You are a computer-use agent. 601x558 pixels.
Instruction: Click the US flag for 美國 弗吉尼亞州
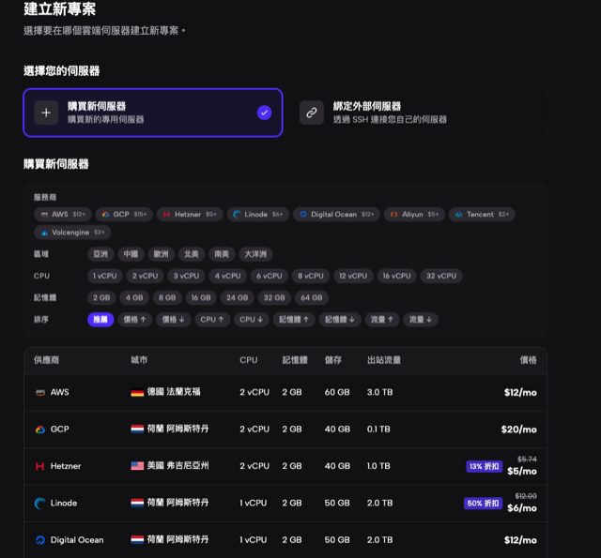(137, 466)
